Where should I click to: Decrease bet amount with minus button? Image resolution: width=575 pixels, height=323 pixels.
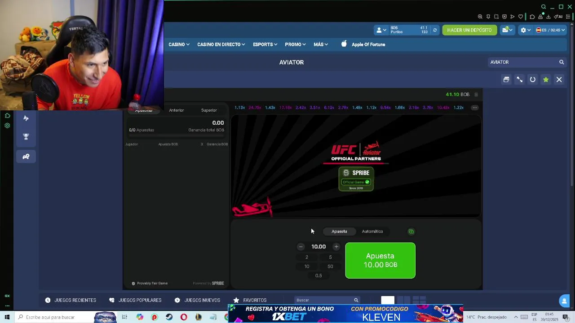pos(301,247)
